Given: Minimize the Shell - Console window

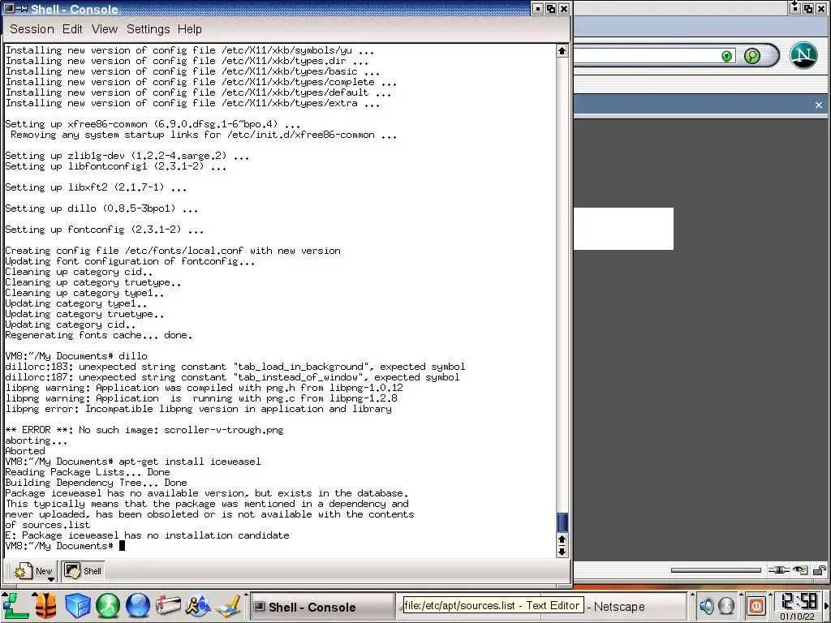Looking at the screenshot, I should 538,8.
